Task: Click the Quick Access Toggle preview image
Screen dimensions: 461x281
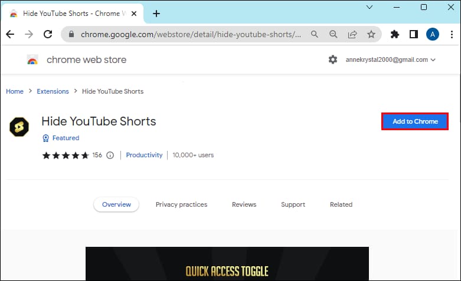Action: tap(227, 264)
